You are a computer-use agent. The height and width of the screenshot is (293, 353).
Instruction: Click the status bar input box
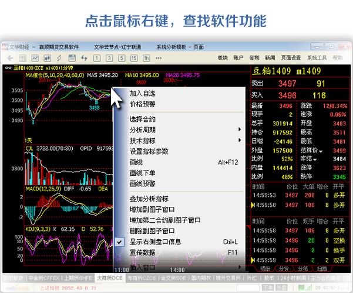click(x=248, y=287)
